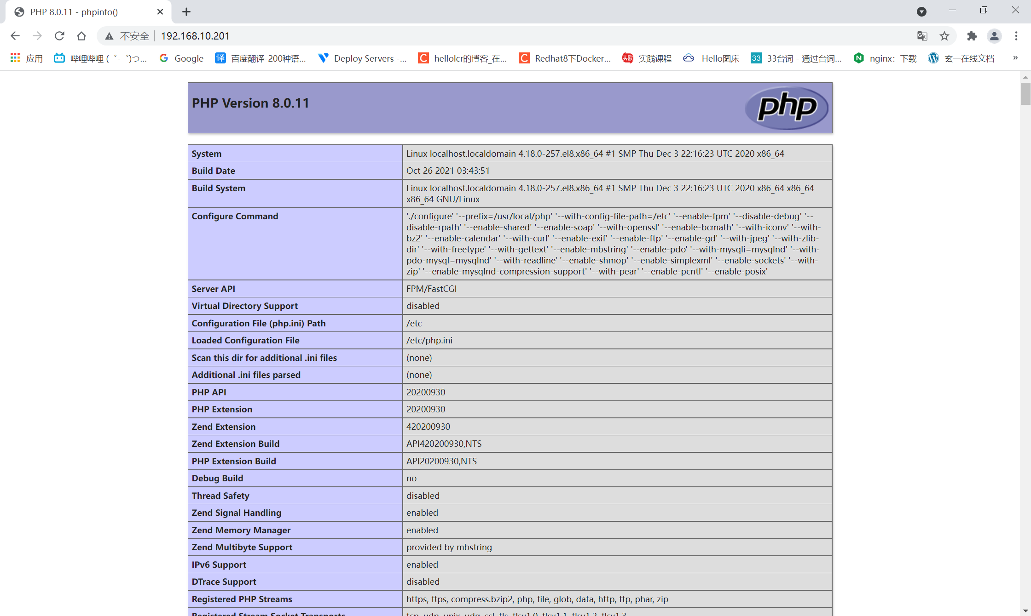1031x616 pixels.
Task: Open the nginx download bookmark
Action: pos(885,58)
